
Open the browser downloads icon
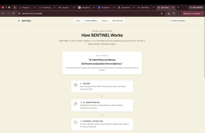click(169, 13)
